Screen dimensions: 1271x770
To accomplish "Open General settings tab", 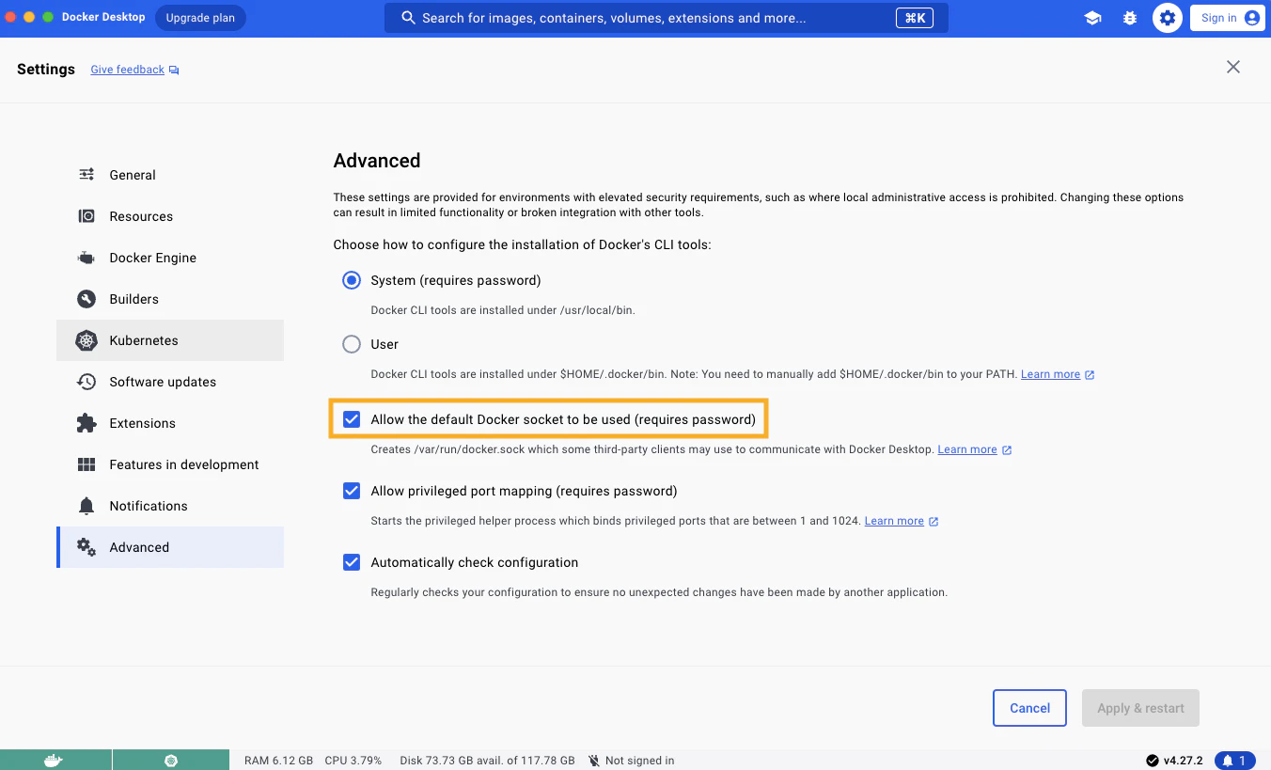I will pos(170,175).
